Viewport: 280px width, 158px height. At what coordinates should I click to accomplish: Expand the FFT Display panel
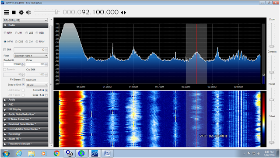click(25, 109)
